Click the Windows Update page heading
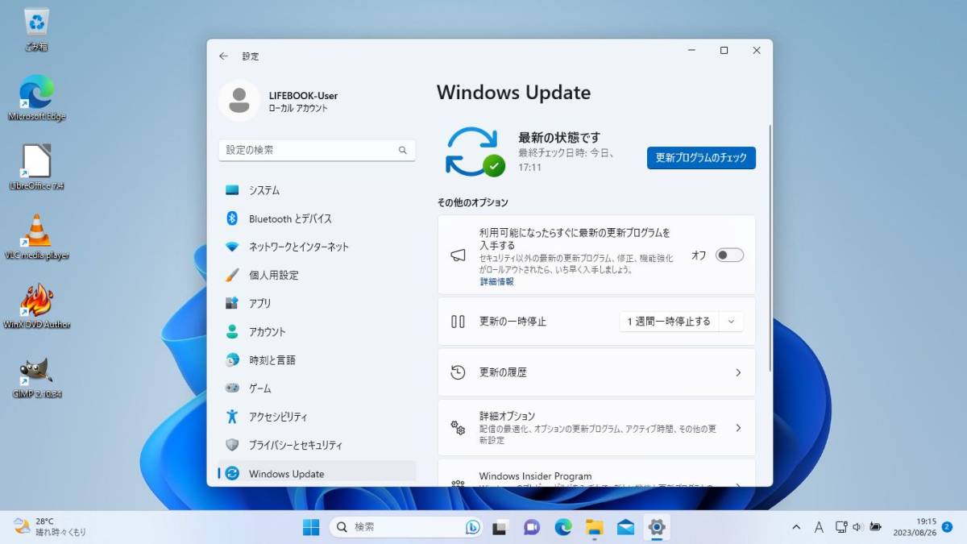Screen dimensions: 967x544 click(x=513, y=93)
